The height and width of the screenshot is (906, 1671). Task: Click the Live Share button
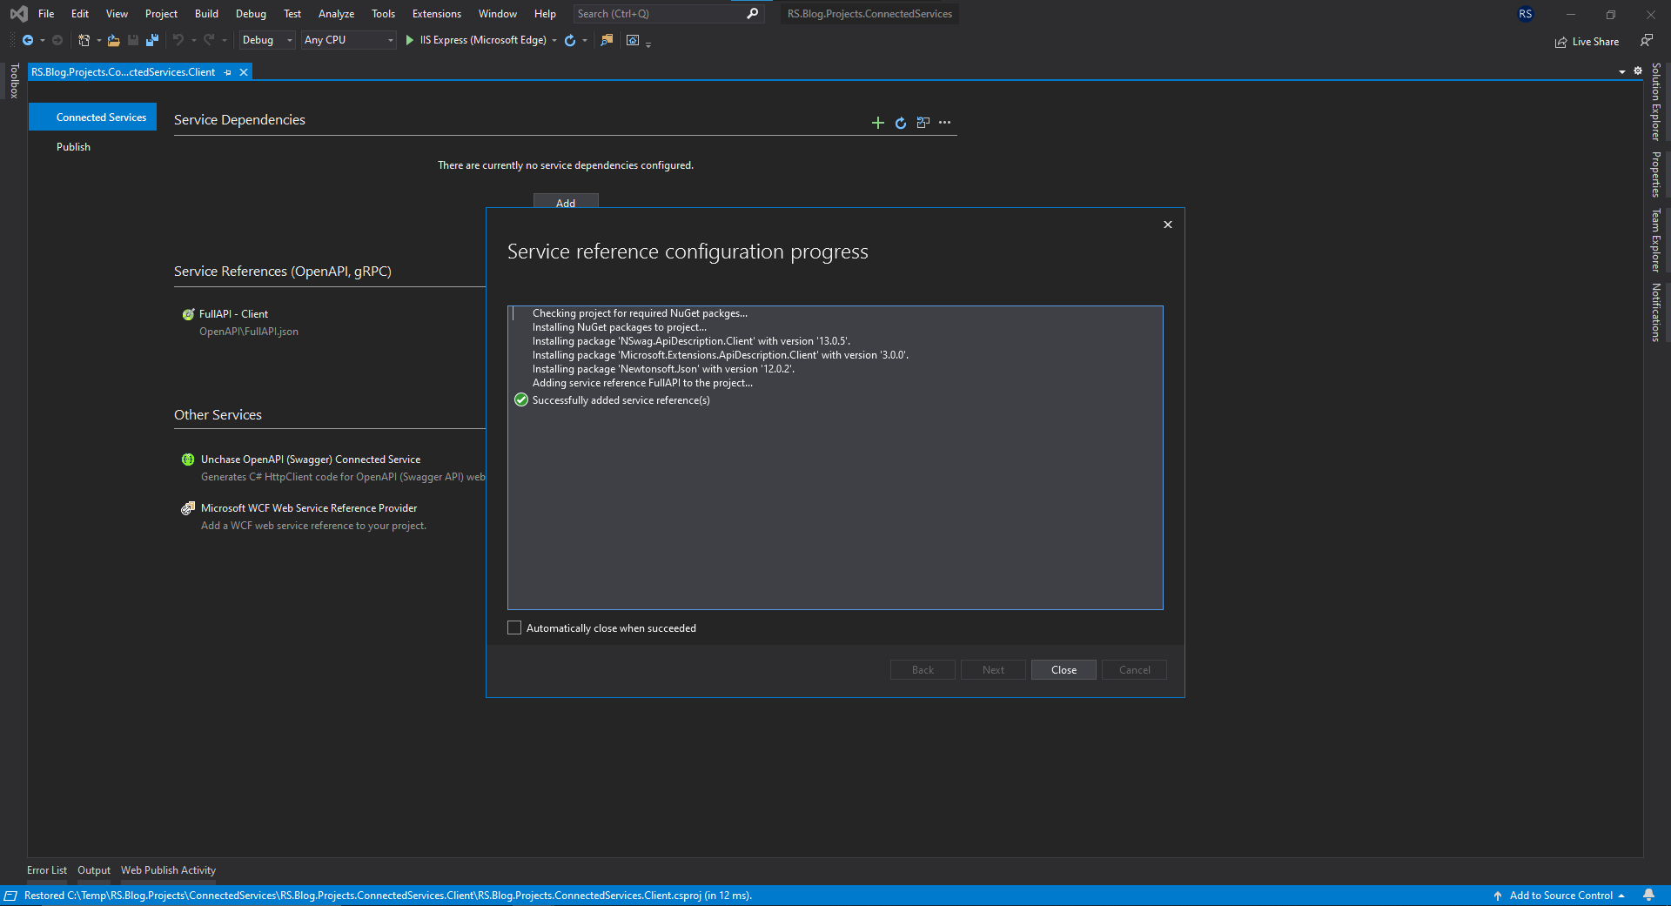pyautogui.click(x=1587, y=42)
